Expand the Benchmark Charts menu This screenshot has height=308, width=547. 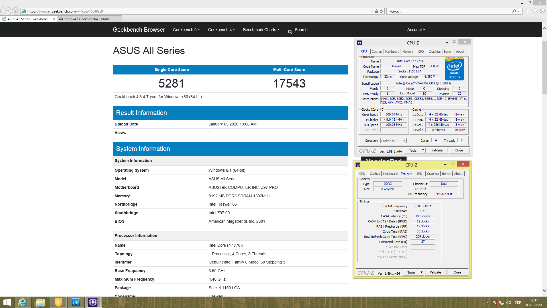coord(261,30)
